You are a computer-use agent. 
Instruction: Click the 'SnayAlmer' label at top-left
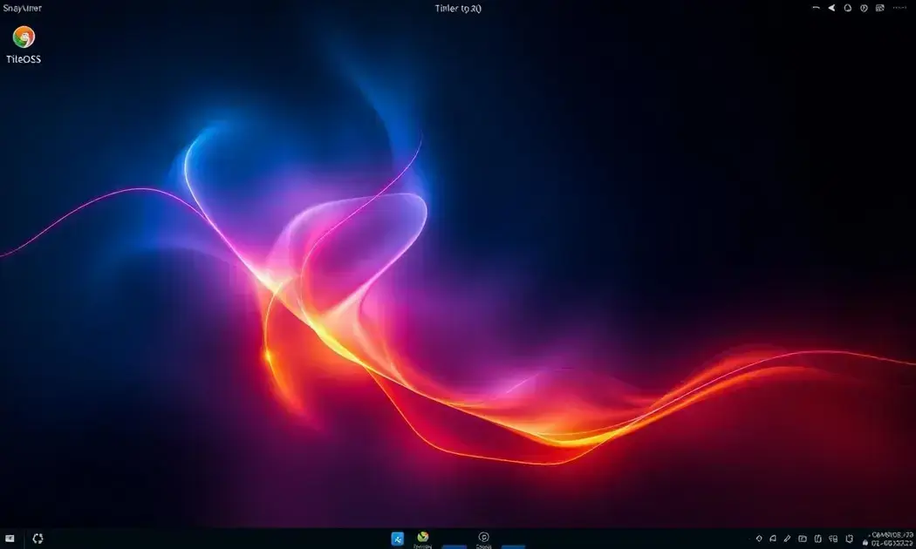(x=22, y=8)
